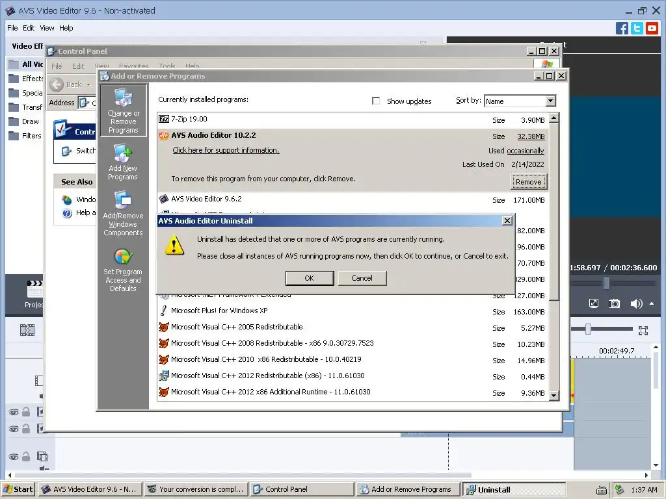The width and height of the screenshot is (666, 499).
Task: Take a snapshot with camera icon
Action: click(x=614, y=303)
